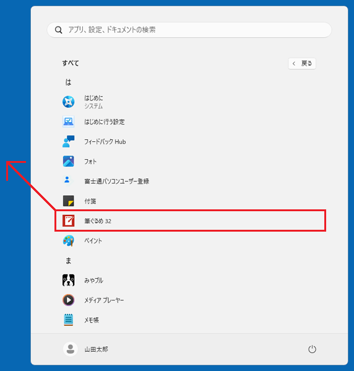Open the フォト app icon
354x371 pixels.
tap(68, 162)
